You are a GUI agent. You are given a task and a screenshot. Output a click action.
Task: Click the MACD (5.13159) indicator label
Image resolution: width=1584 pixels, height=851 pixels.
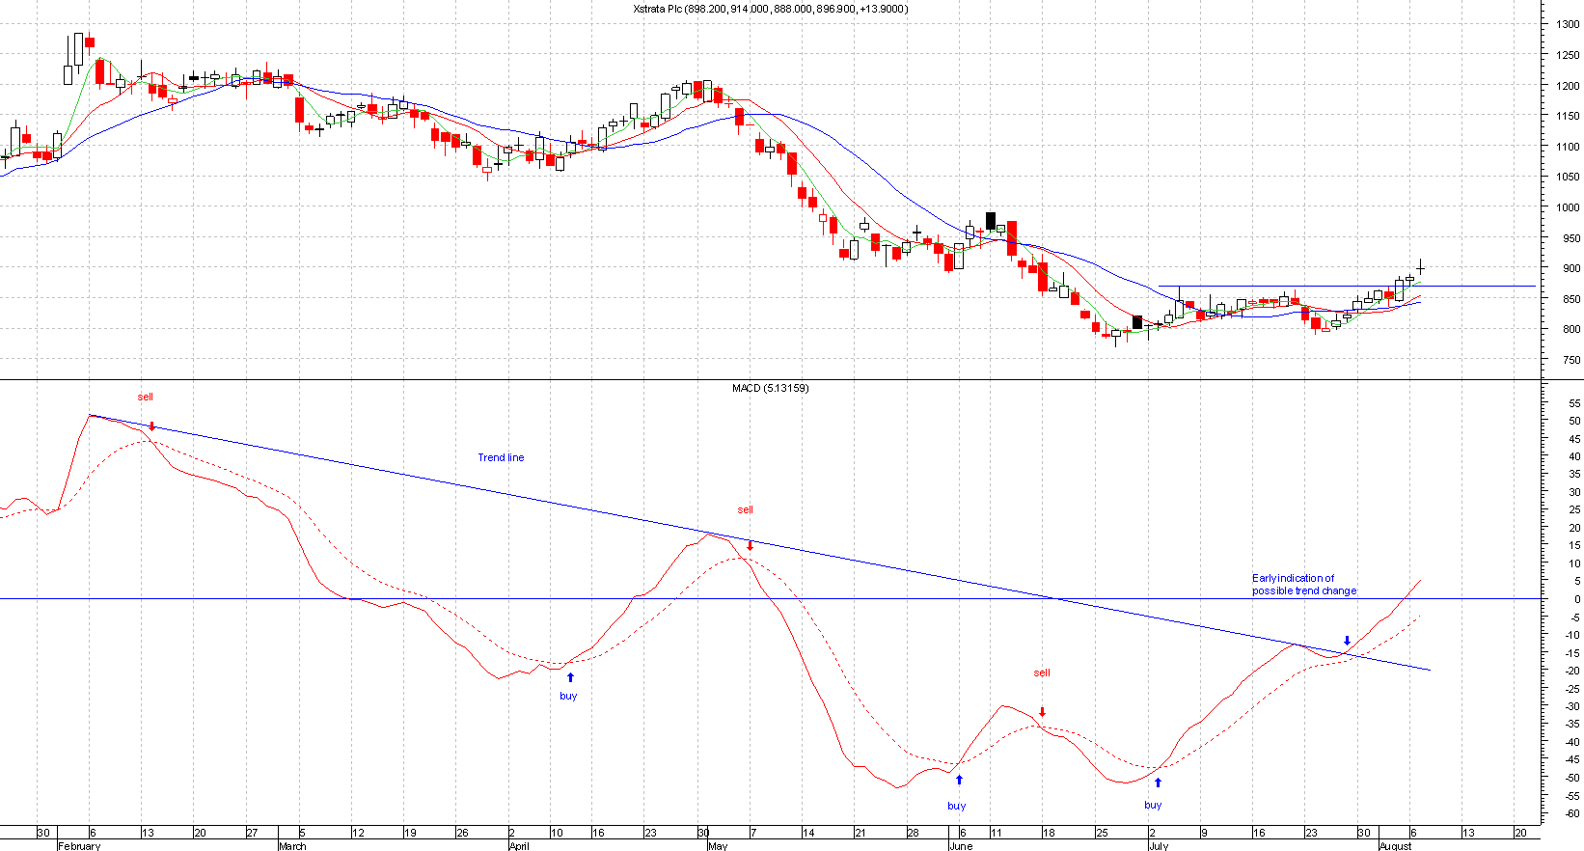pyautogui.click(x=770, y=388)
